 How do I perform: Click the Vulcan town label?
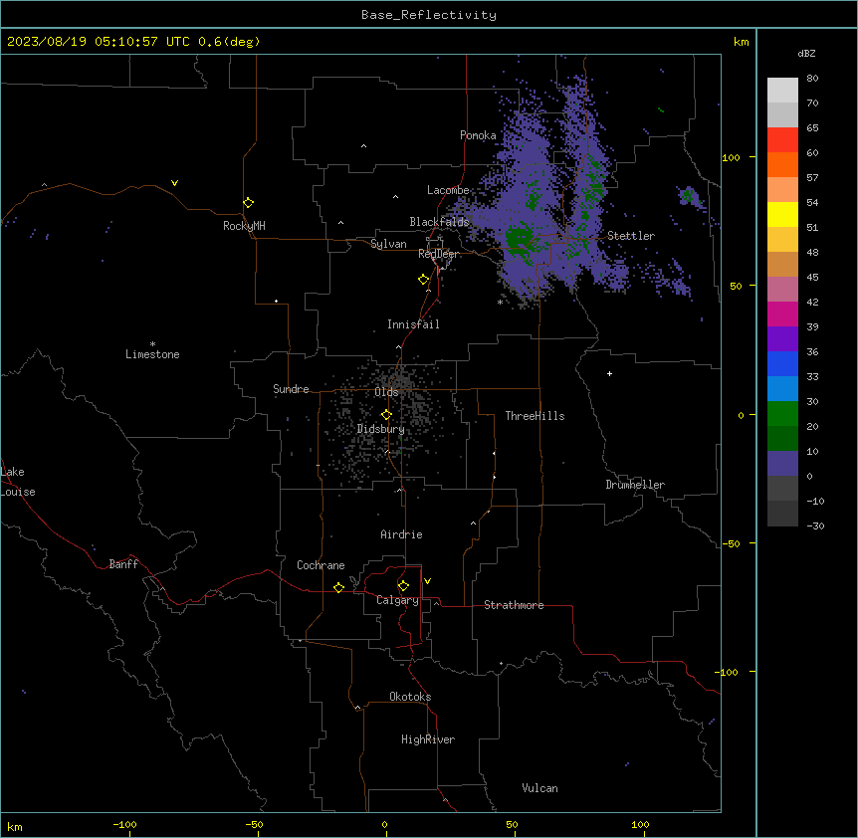click(x=540, y=788)
